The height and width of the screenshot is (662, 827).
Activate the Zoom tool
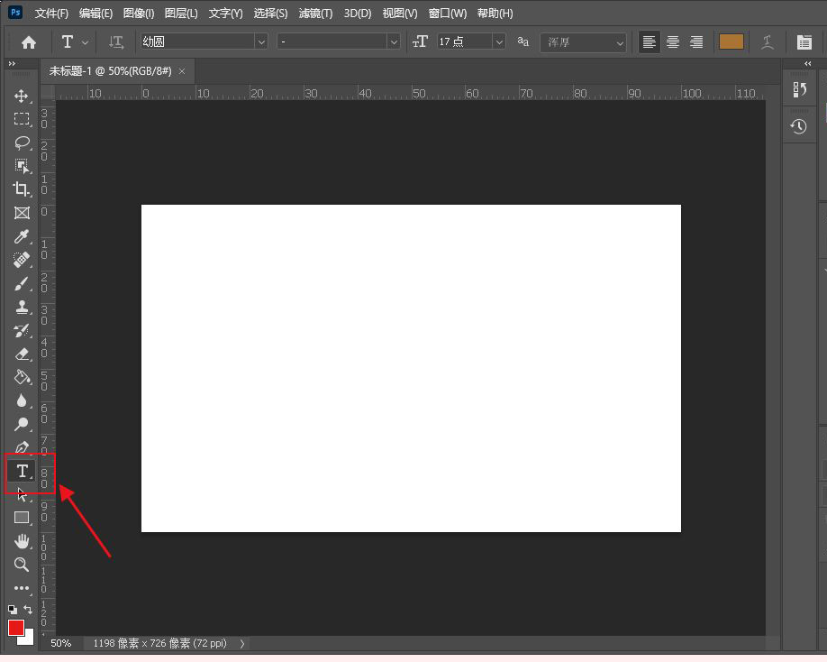point(22,565)
